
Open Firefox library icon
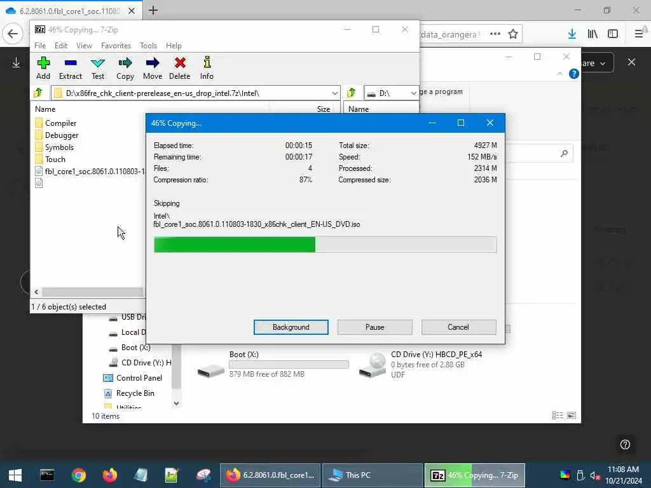tap(593, 34)
